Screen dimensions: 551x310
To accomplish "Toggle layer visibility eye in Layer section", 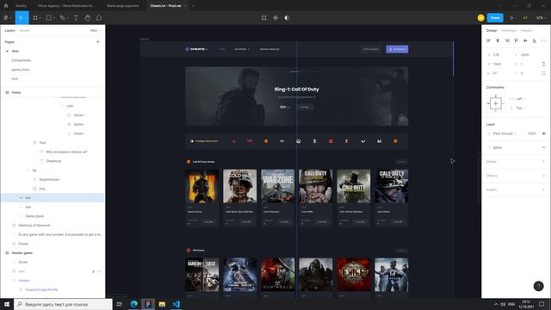I will click(543, 133).
